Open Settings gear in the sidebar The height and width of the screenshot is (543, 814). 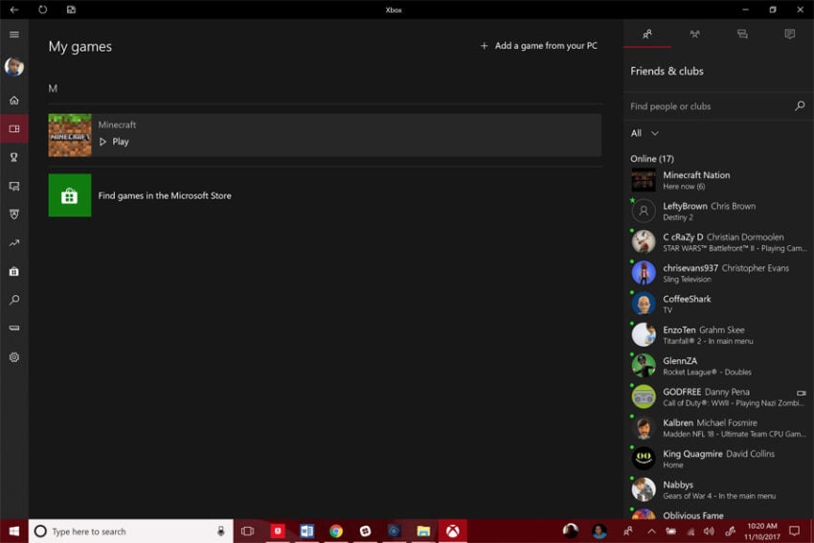pyautogui.click(x=14, y=357)
